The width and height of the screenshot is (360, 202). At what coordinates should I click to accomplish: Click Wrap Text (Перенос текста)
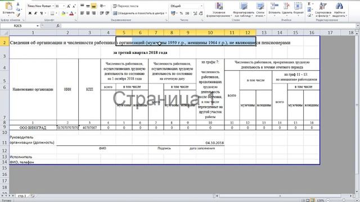(x=125, y=6)
